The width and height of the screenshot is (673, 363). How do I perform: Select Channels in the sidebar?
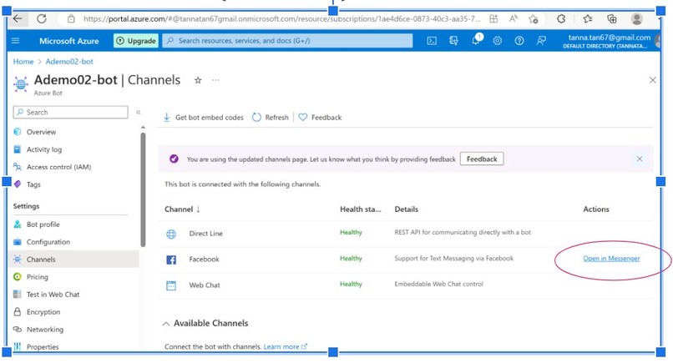pos(73,260)
